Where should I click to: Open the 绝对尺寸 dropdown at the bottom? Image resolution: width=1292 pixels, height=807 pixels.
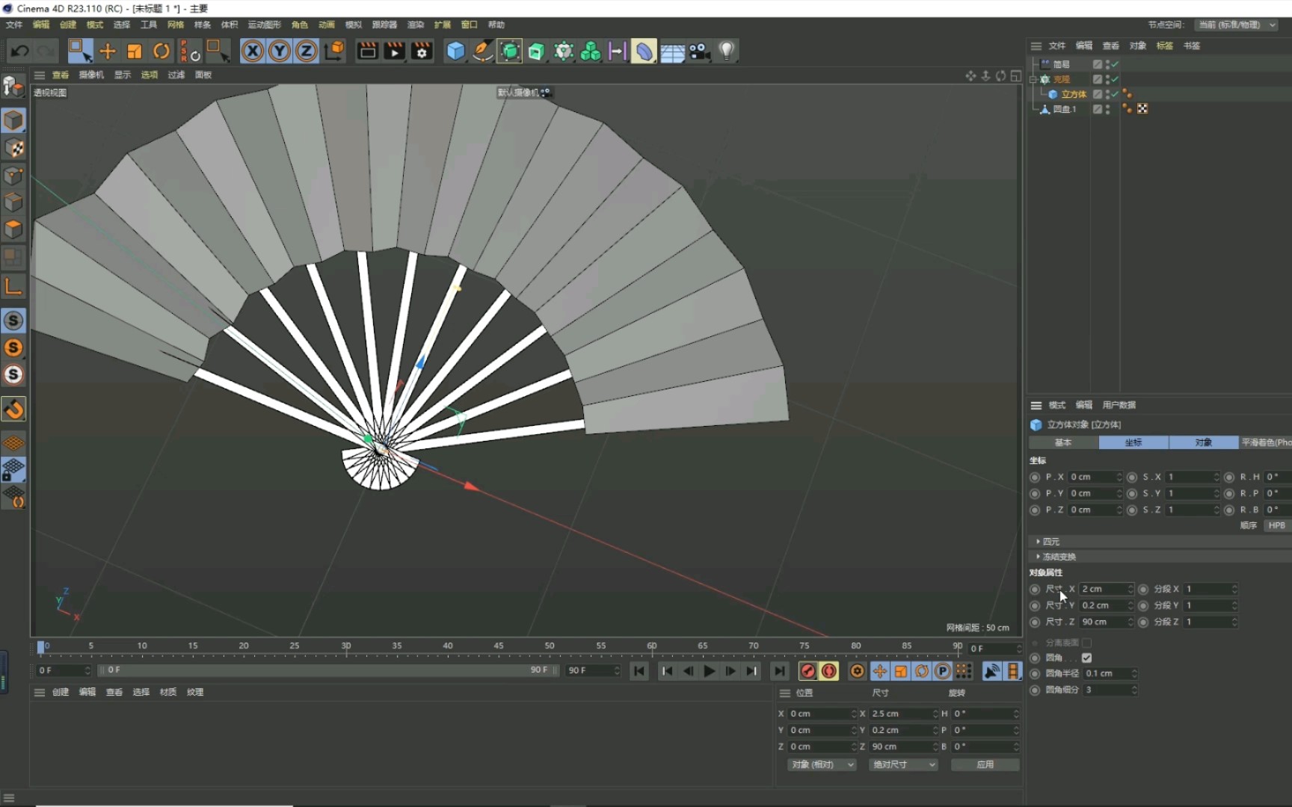(x=902, y=764)
